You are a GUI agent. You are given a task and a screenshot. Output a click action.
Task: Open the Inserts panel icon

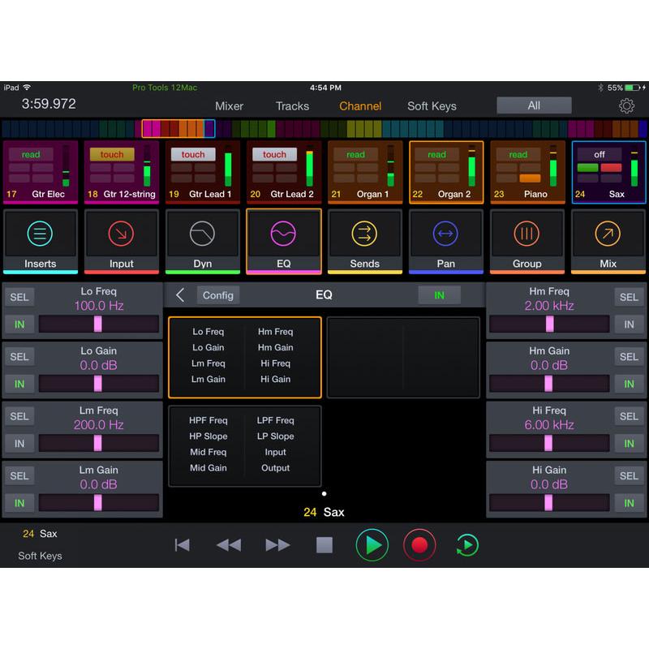coord(41,241)
